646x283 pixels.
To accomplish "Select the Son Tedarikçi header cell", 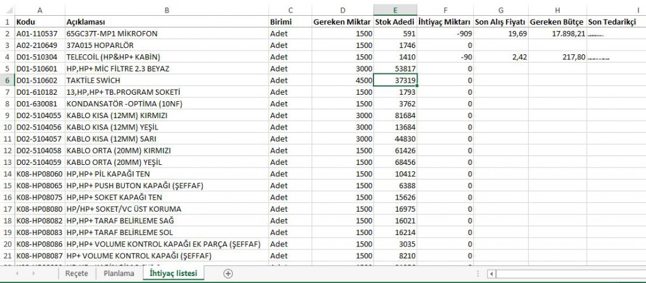I will [615, 21].
